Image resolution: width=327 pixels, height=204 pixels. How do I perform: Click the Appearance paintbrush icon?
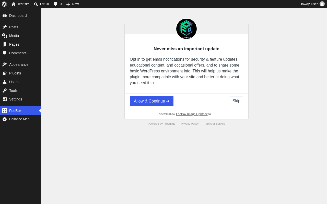(x=5, y=65)
